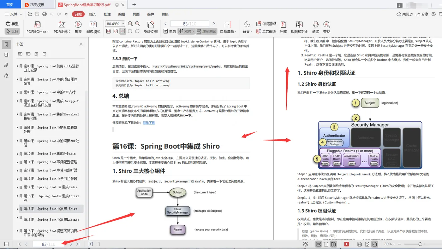Click the status bar page number field
Screen dimensions: 442x249
click(x=48, y=244)
